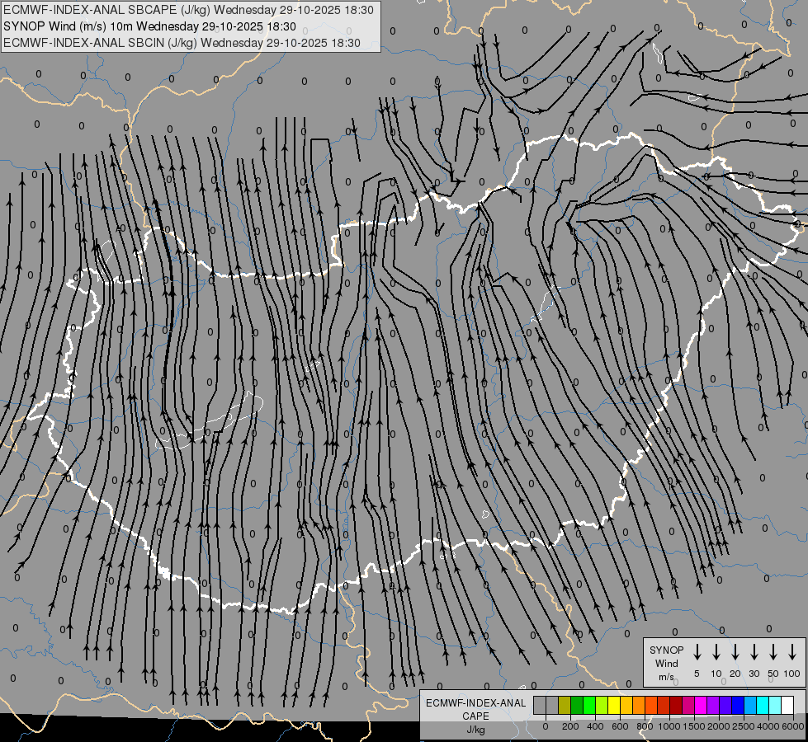Click the 1000 tick label on CAPE colorbar
Image resolution: width=808 pixels, height=742 pixels.
[669, 726]
